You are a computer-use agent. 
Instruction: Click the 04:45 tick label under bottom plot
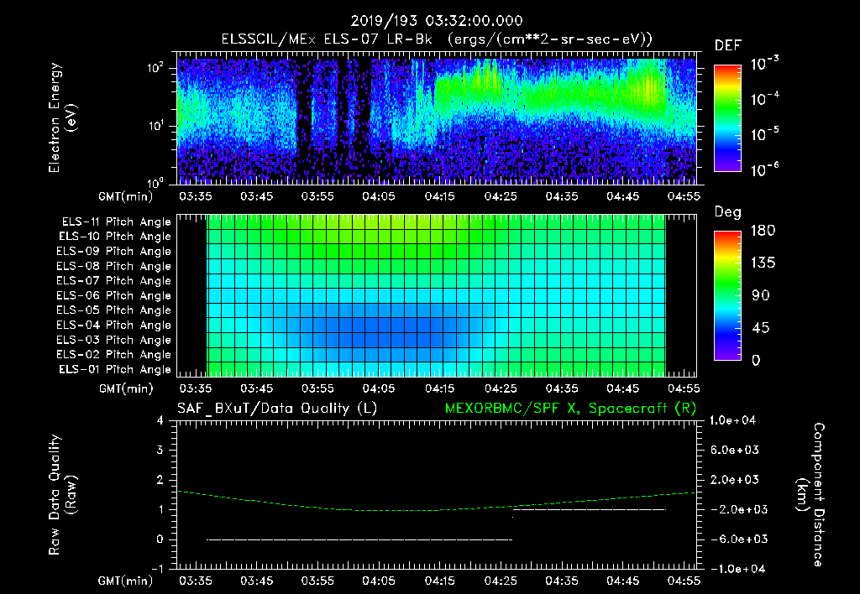[x=622, y=581]
